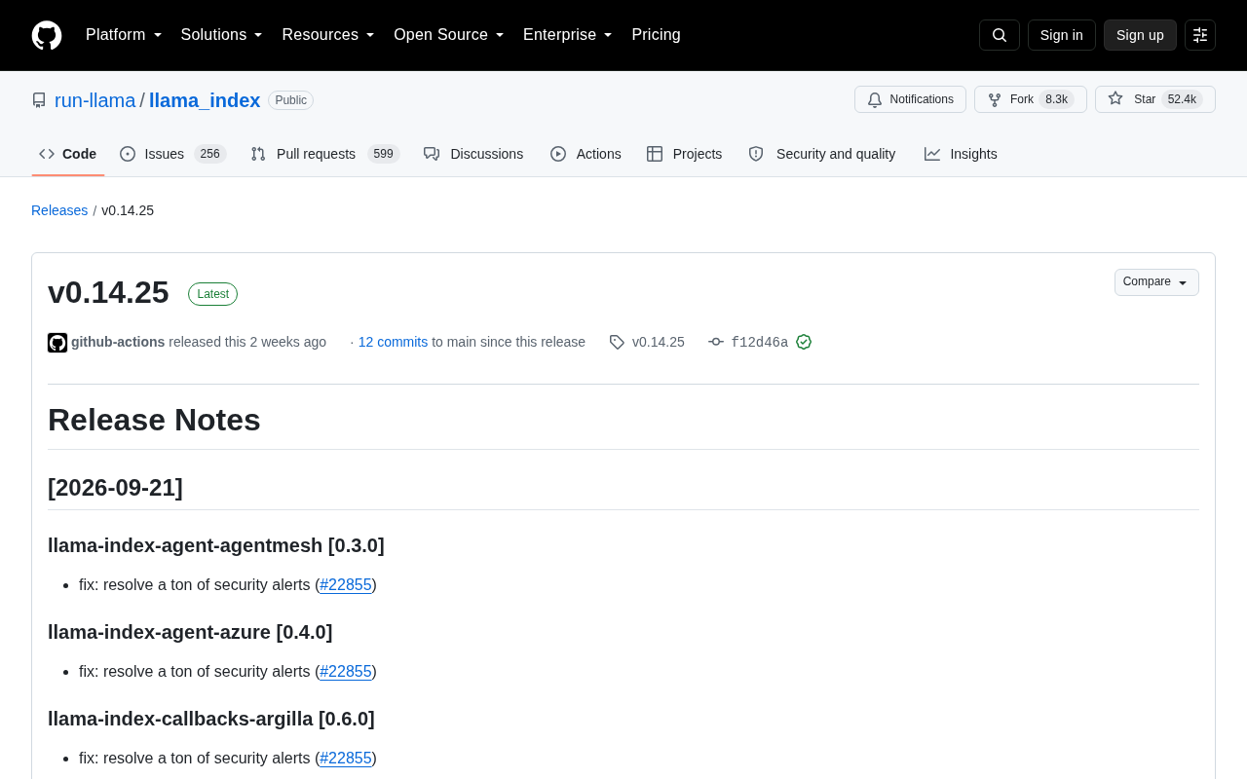Expand the Resources menu

pyautogui.click(x=328, y=35)
